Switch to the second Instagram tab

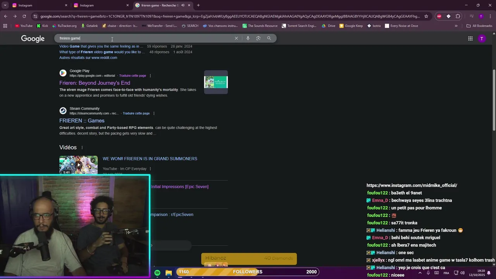(x=100, y=5)
